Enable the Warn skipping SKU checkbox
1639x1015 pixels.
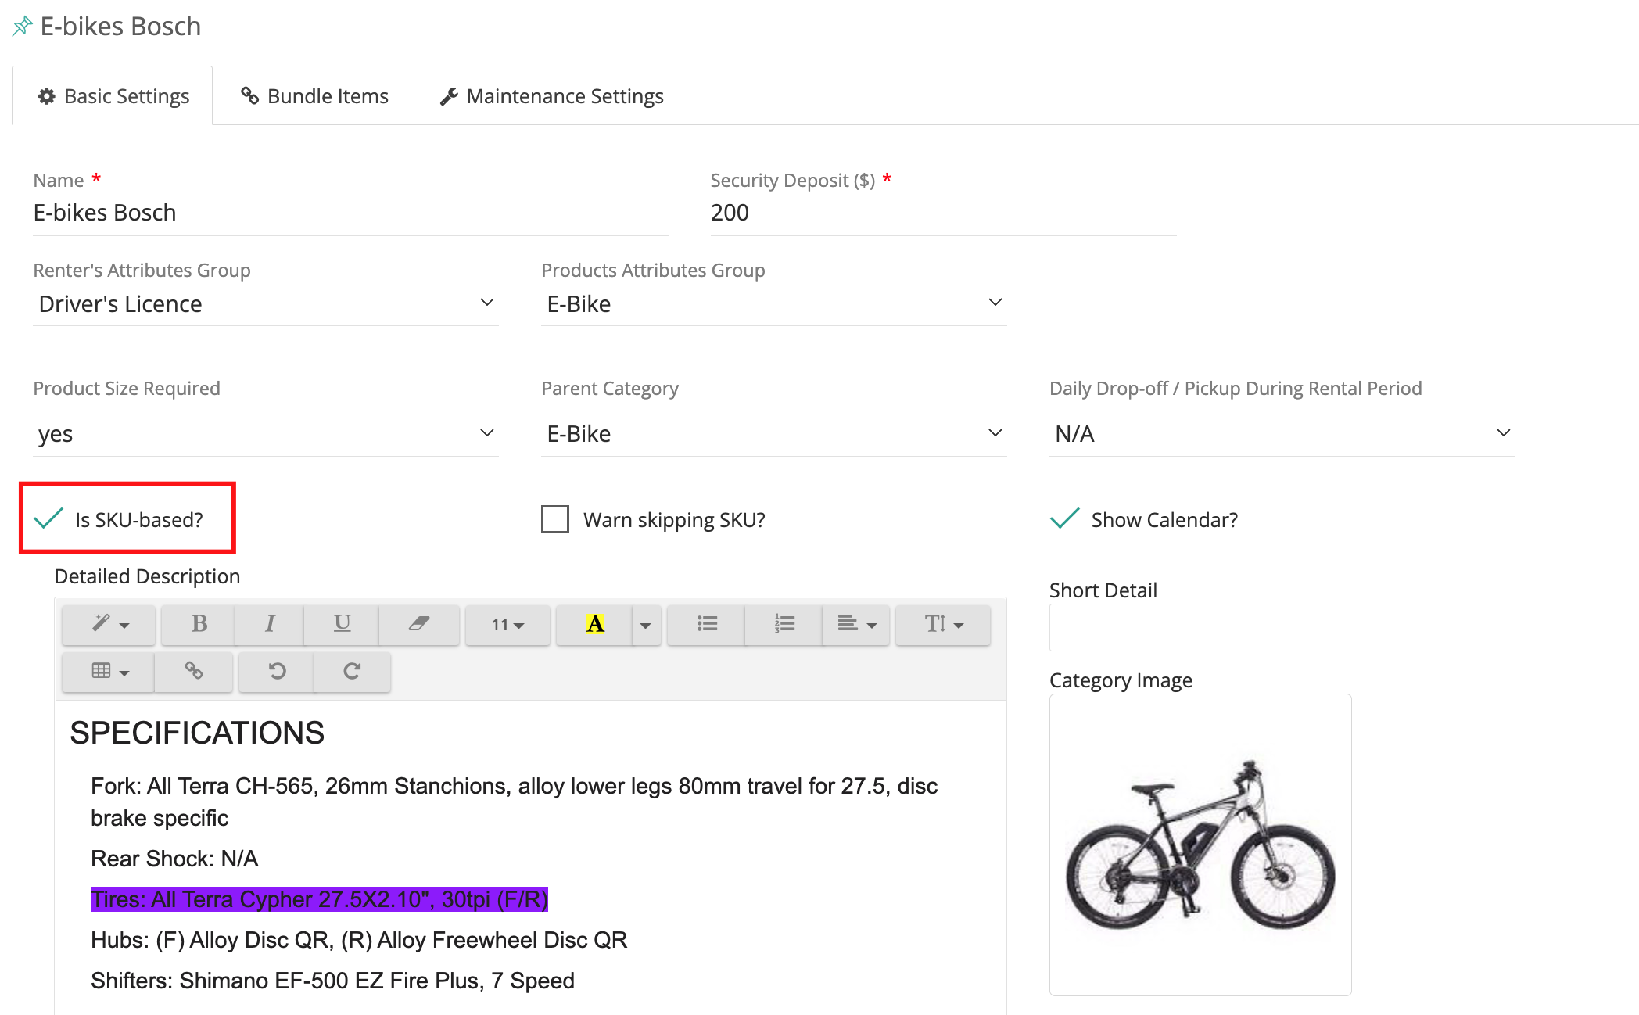click(x=555, y=519)
